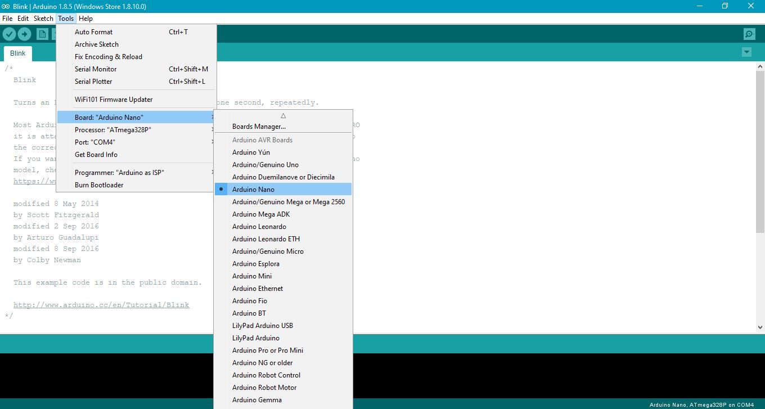765x409 pixels.
Task: Click the New sketch toolbar icon
Action: pos(42,34)
